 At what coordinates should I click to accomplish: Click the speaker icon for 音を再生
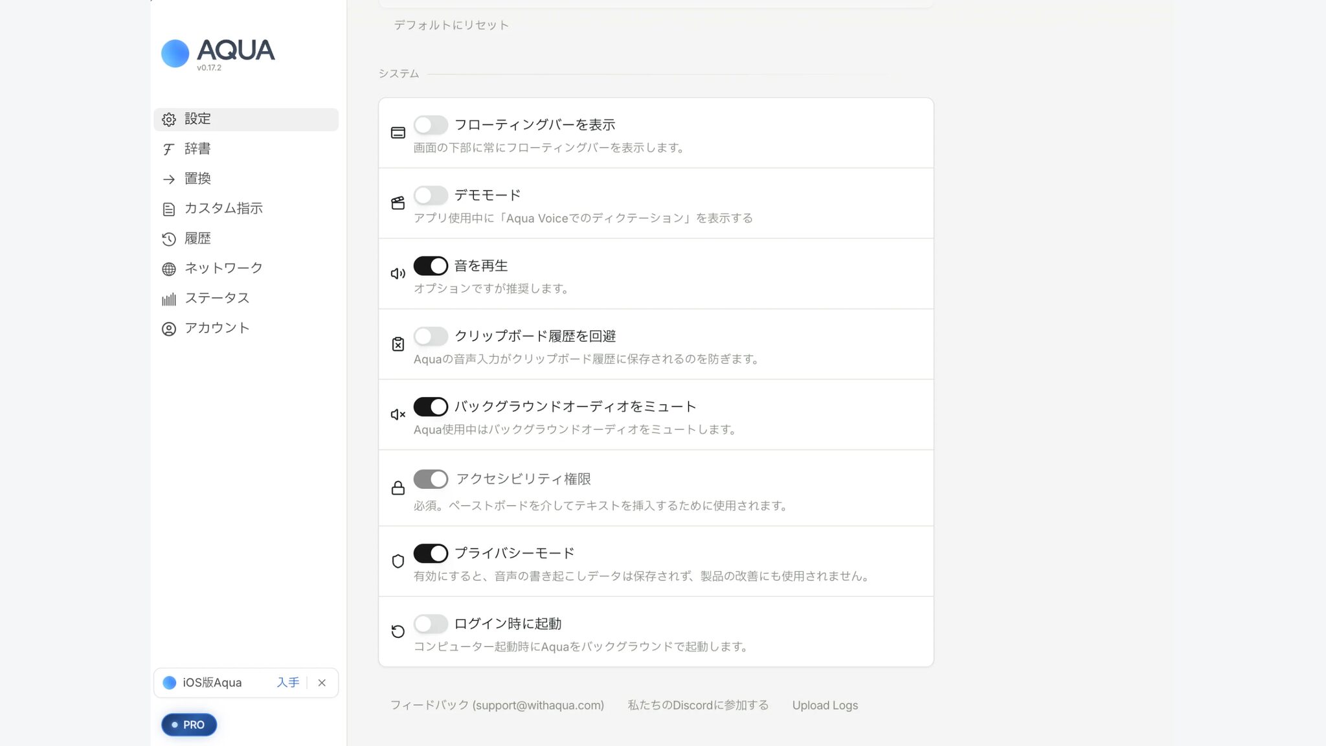[398, 273]
